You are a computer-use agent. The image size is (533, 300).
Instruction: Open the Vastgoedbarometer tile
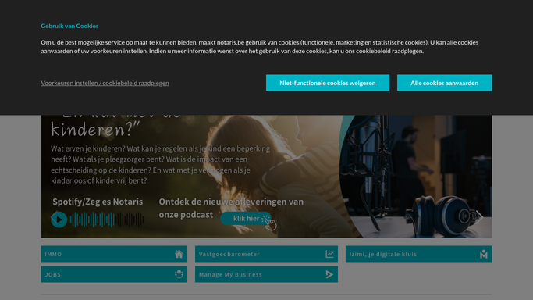[x=266, y=254]
